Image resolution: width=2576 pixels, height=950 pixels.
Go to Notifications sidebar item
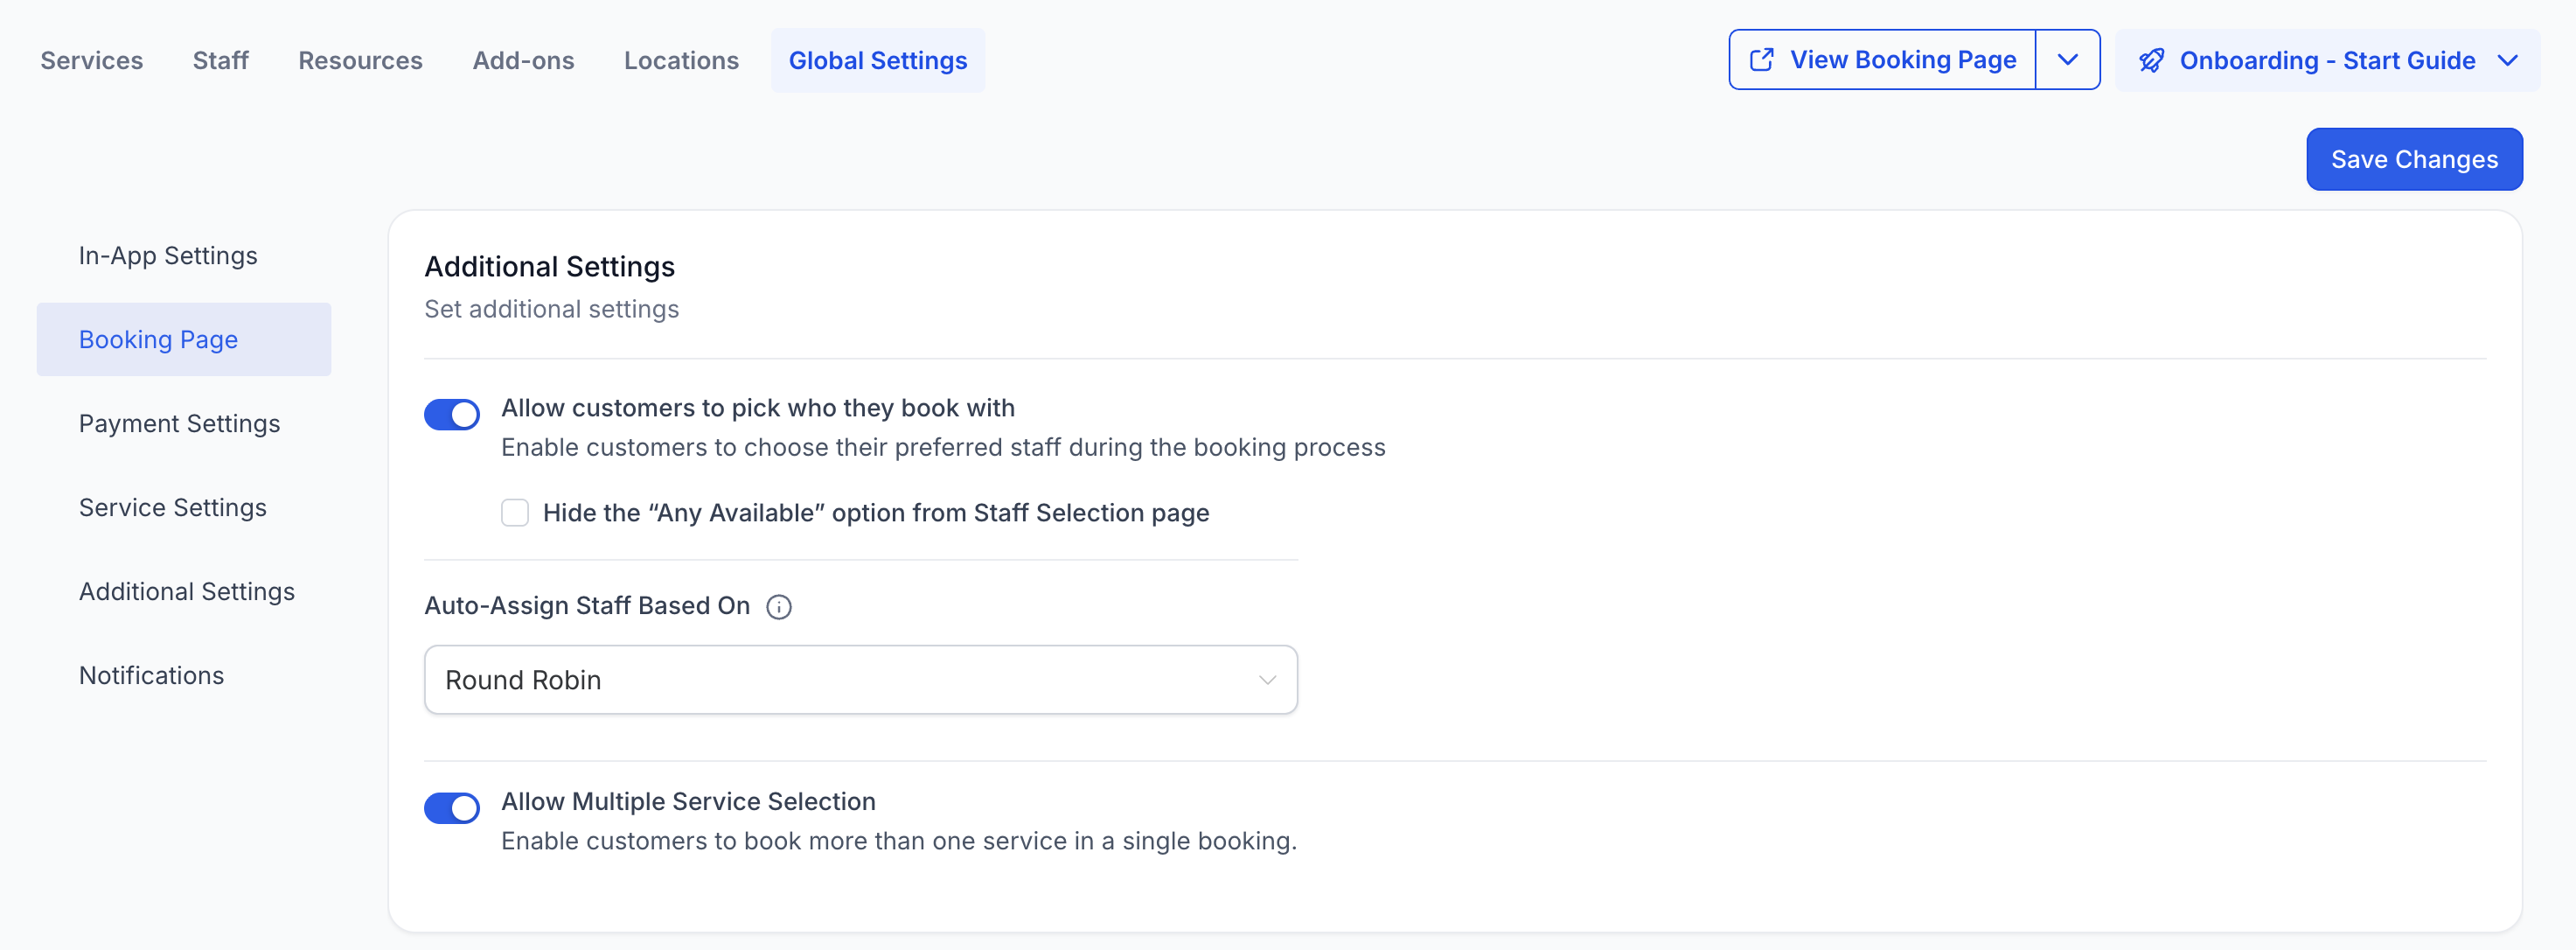point(151,676)
